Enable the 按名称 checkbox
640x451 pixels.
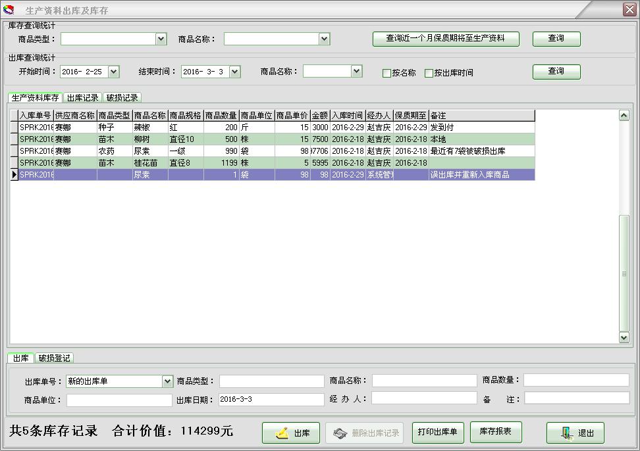[387, 72]
